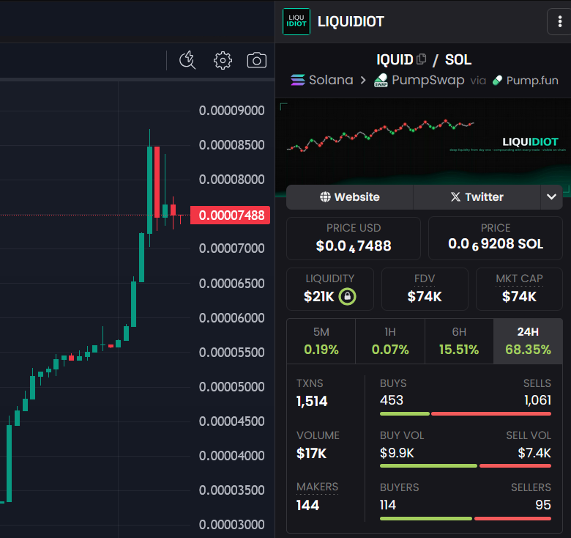Click the buyers versus sellers ratio bar
Image resolution: width=571 pixels, height=538 pixels.
(x=466, y=518)
